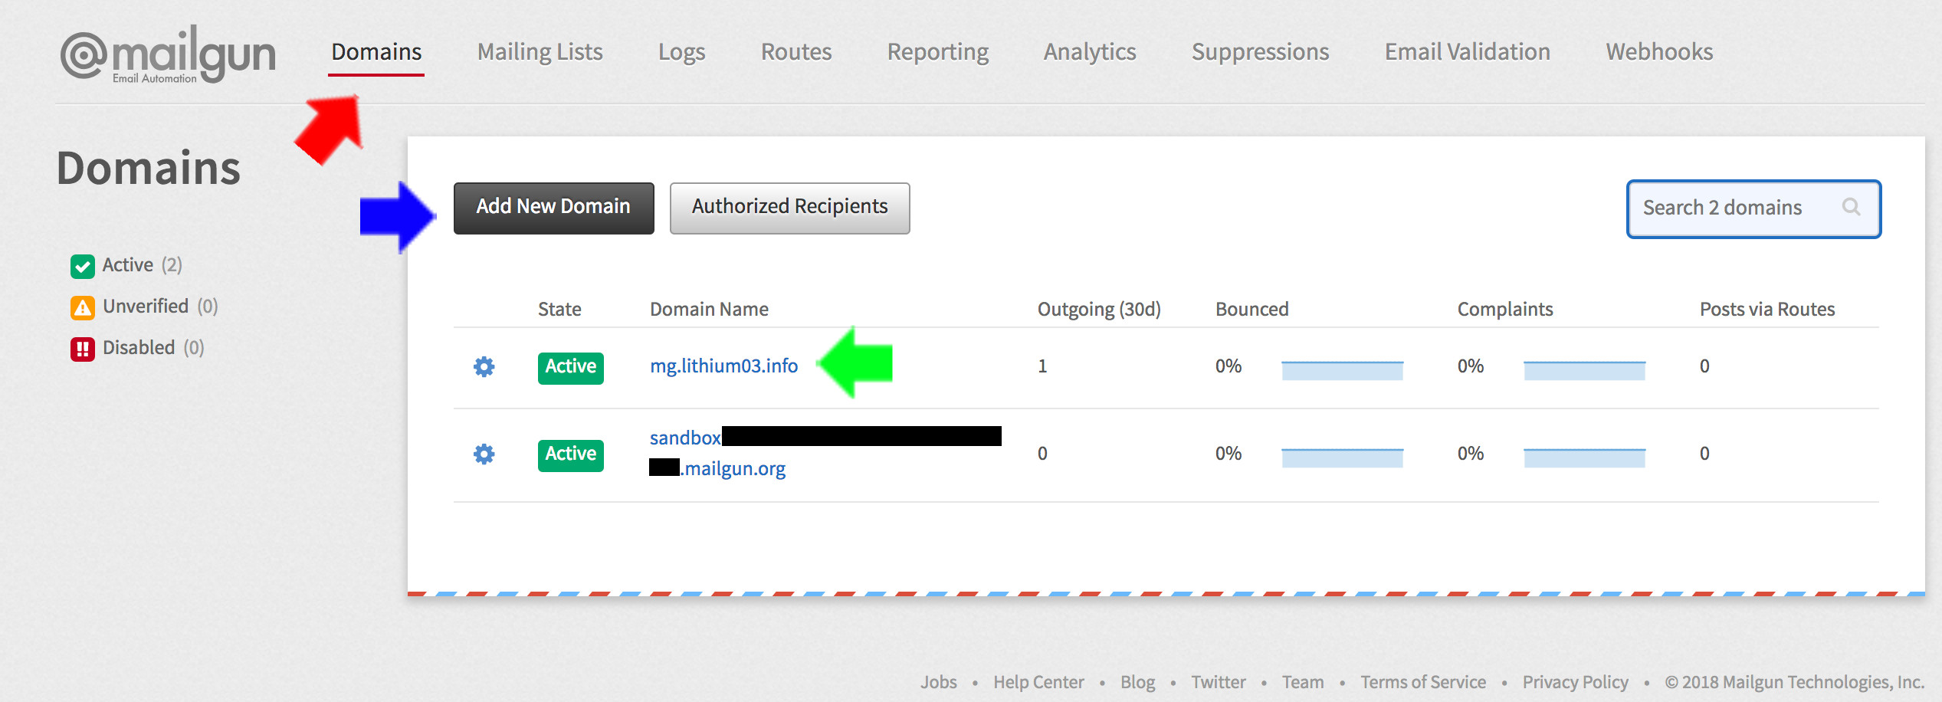Viewport: 1942px width, 702px height.
Task: Click the Unverified warning triangle icon
Action: point(83,307)
